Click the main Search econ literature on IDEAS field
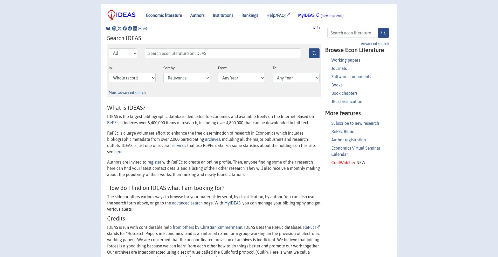This screenshot has height=257, width=498. (223, 53)
